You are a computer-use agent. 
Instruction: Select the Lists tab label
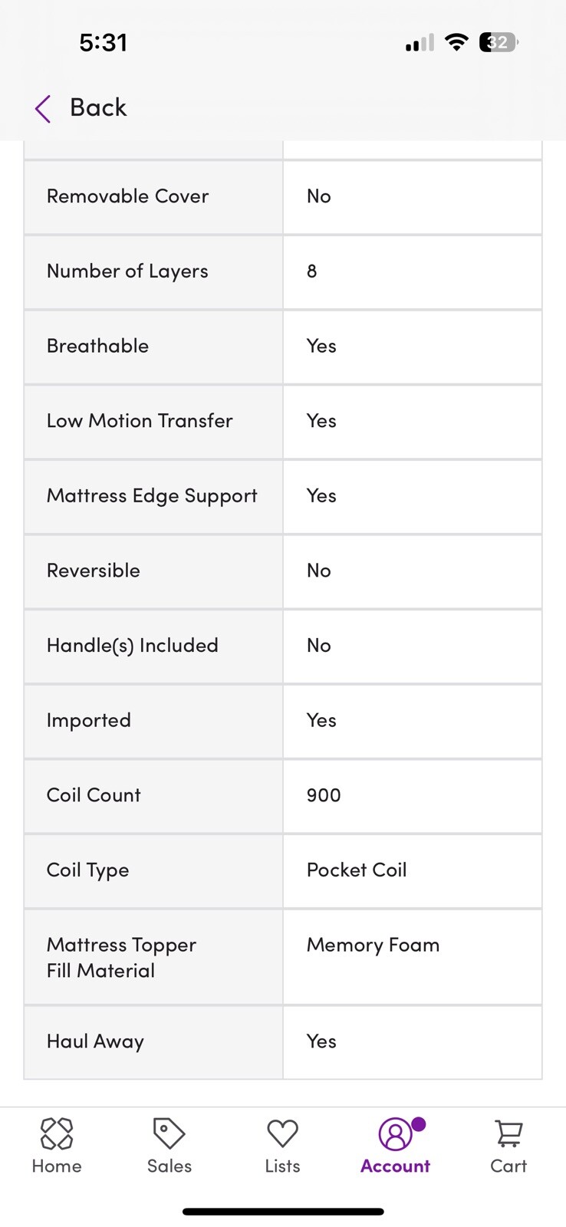(282, 1166)
